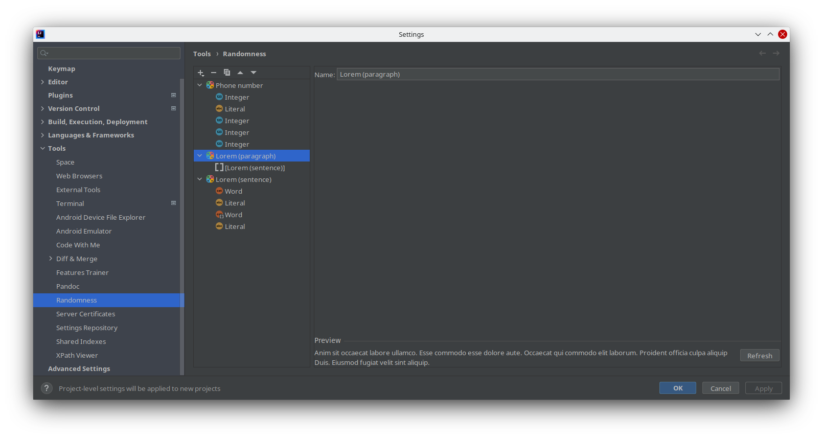Click the first Integer scheme icon
Viewport: 823px width, 439px height.
click(219, 97)
